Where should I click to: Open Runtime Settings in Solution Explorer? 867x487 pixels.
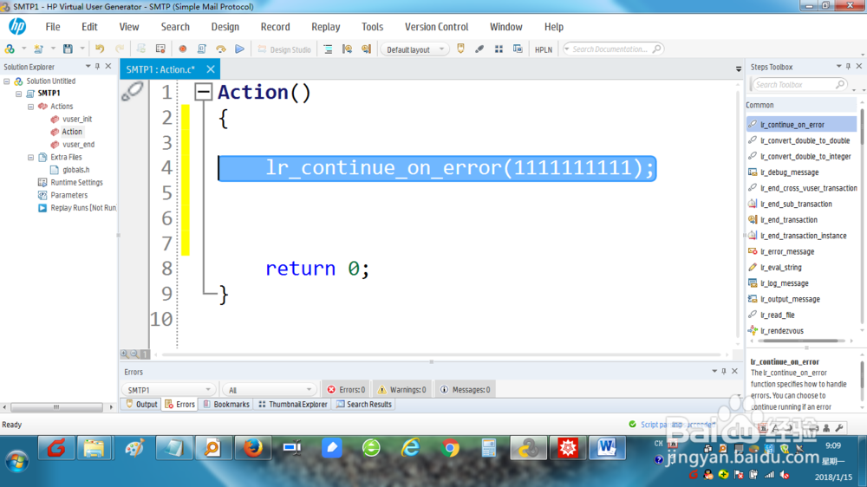pyautogui.click(x=76, y=183)
